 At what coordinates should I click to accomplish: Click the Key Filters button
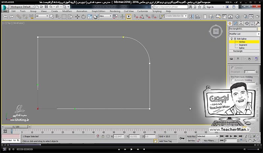pos(210,141)
